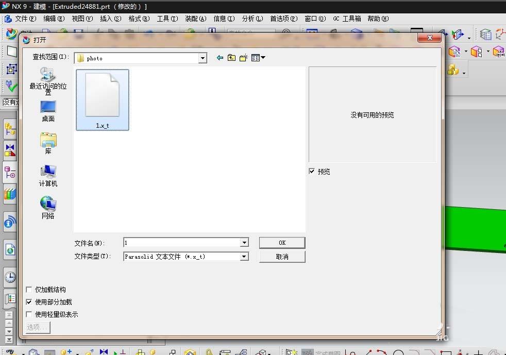
Task: Create a new folder in photo
Action: [243, 58]
